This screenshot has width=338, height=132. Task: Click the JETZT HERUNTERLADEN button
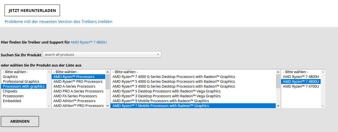[x=32, y=10]
